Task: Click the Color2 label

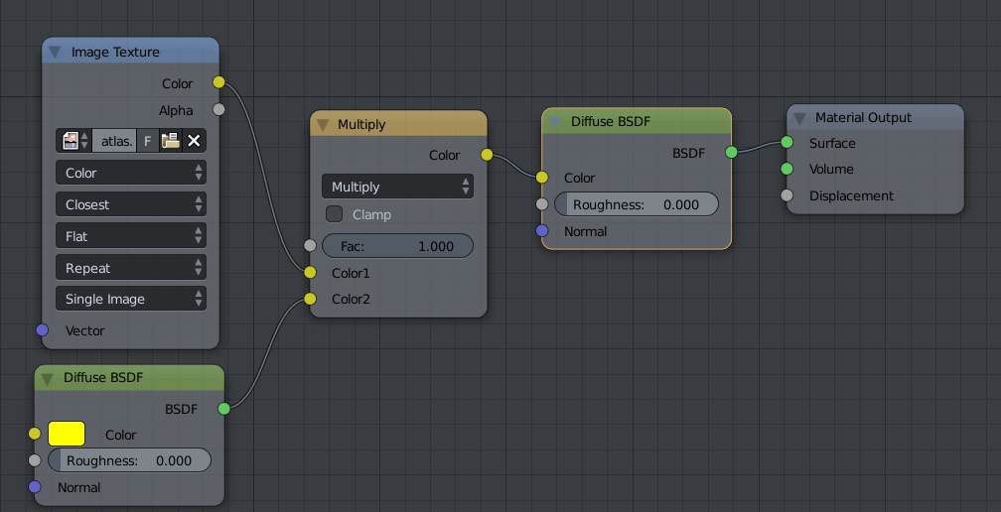Action: (x=351, y=299)
